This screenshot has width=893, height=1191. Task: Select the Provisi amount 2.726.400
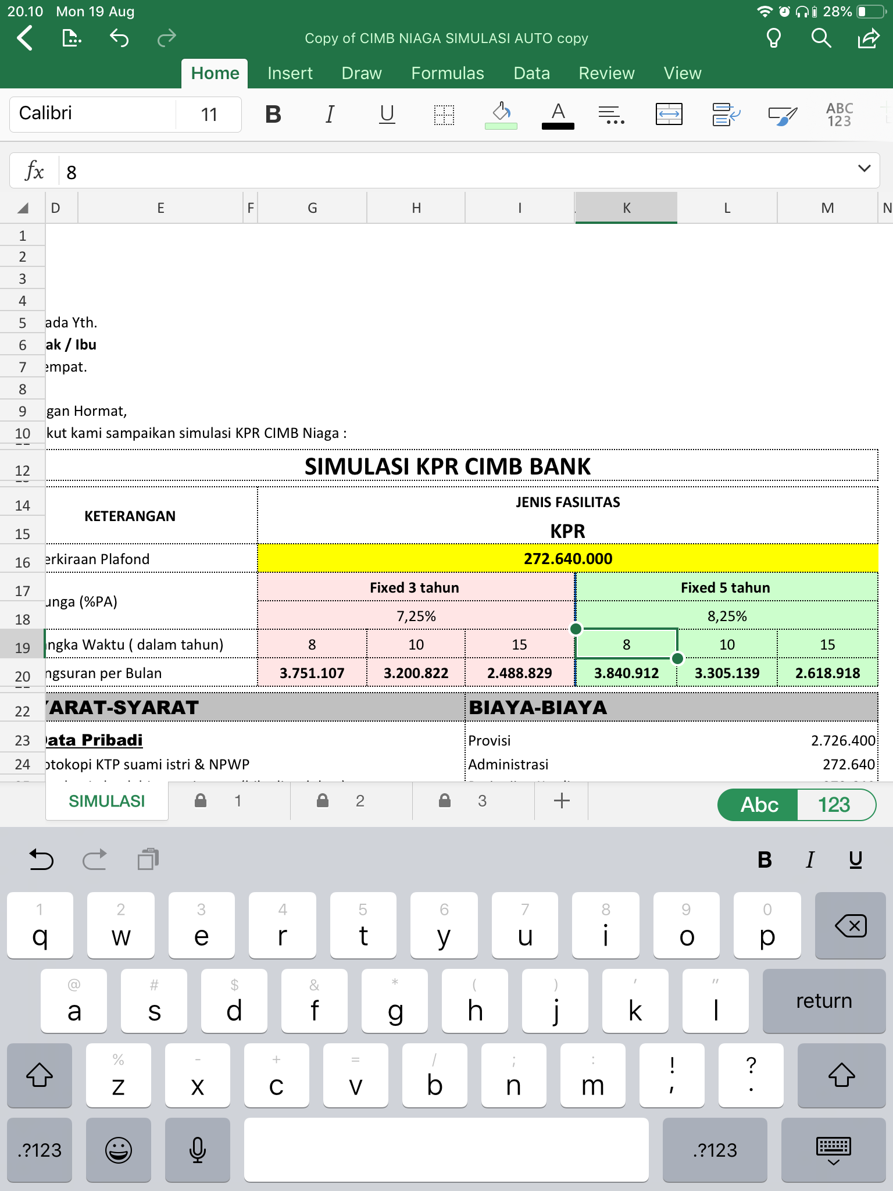pos(843,740)
